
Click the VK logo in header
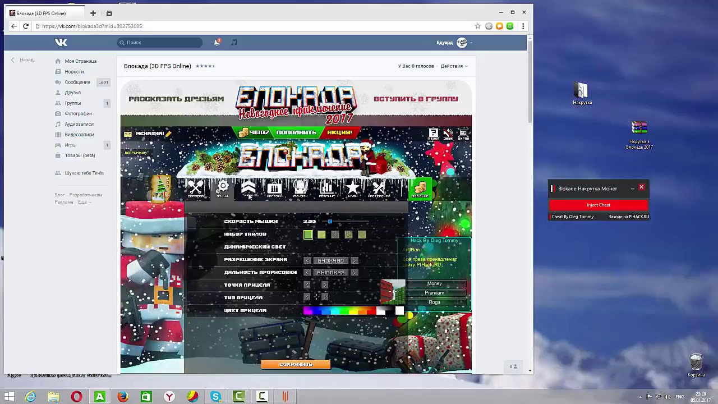(61, 42)
